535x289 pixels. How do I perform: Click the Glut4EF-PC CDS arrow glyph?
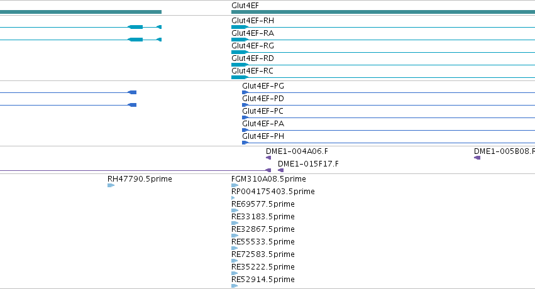[x=245, y=117]
